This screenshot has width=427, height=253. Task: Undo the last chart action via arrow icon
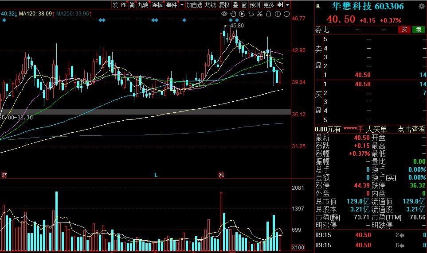click(x=251, y=14)
